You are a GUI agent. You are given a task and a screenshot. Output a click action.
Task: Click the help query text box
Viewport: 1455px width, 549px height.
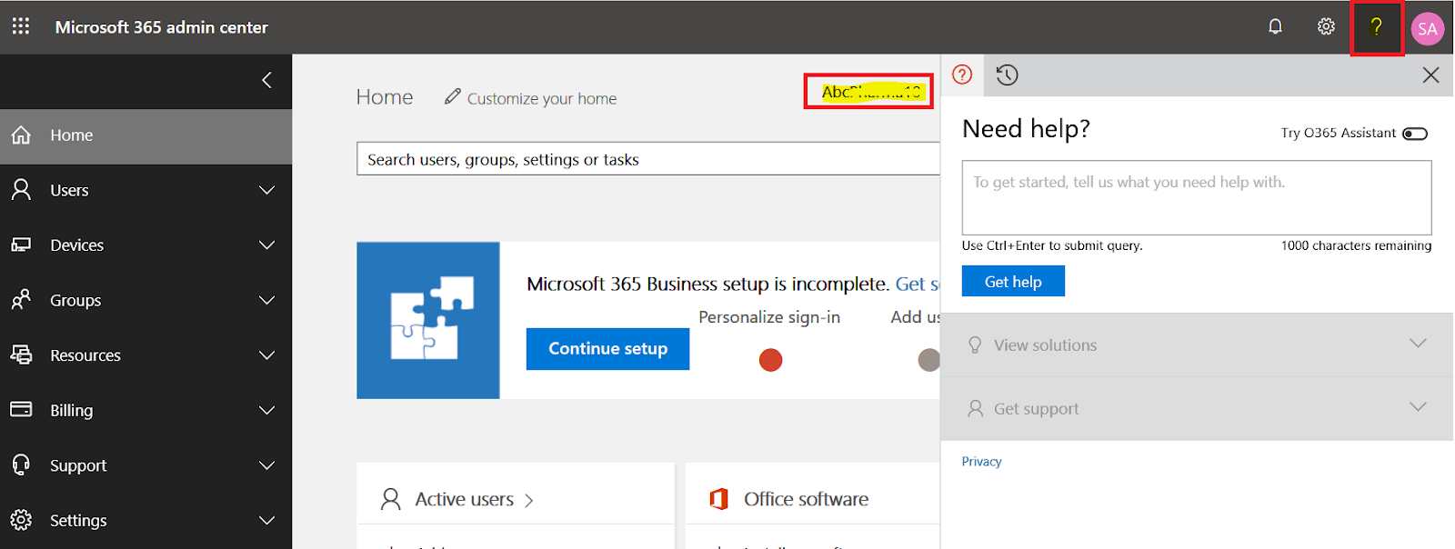click(1197, 198)
